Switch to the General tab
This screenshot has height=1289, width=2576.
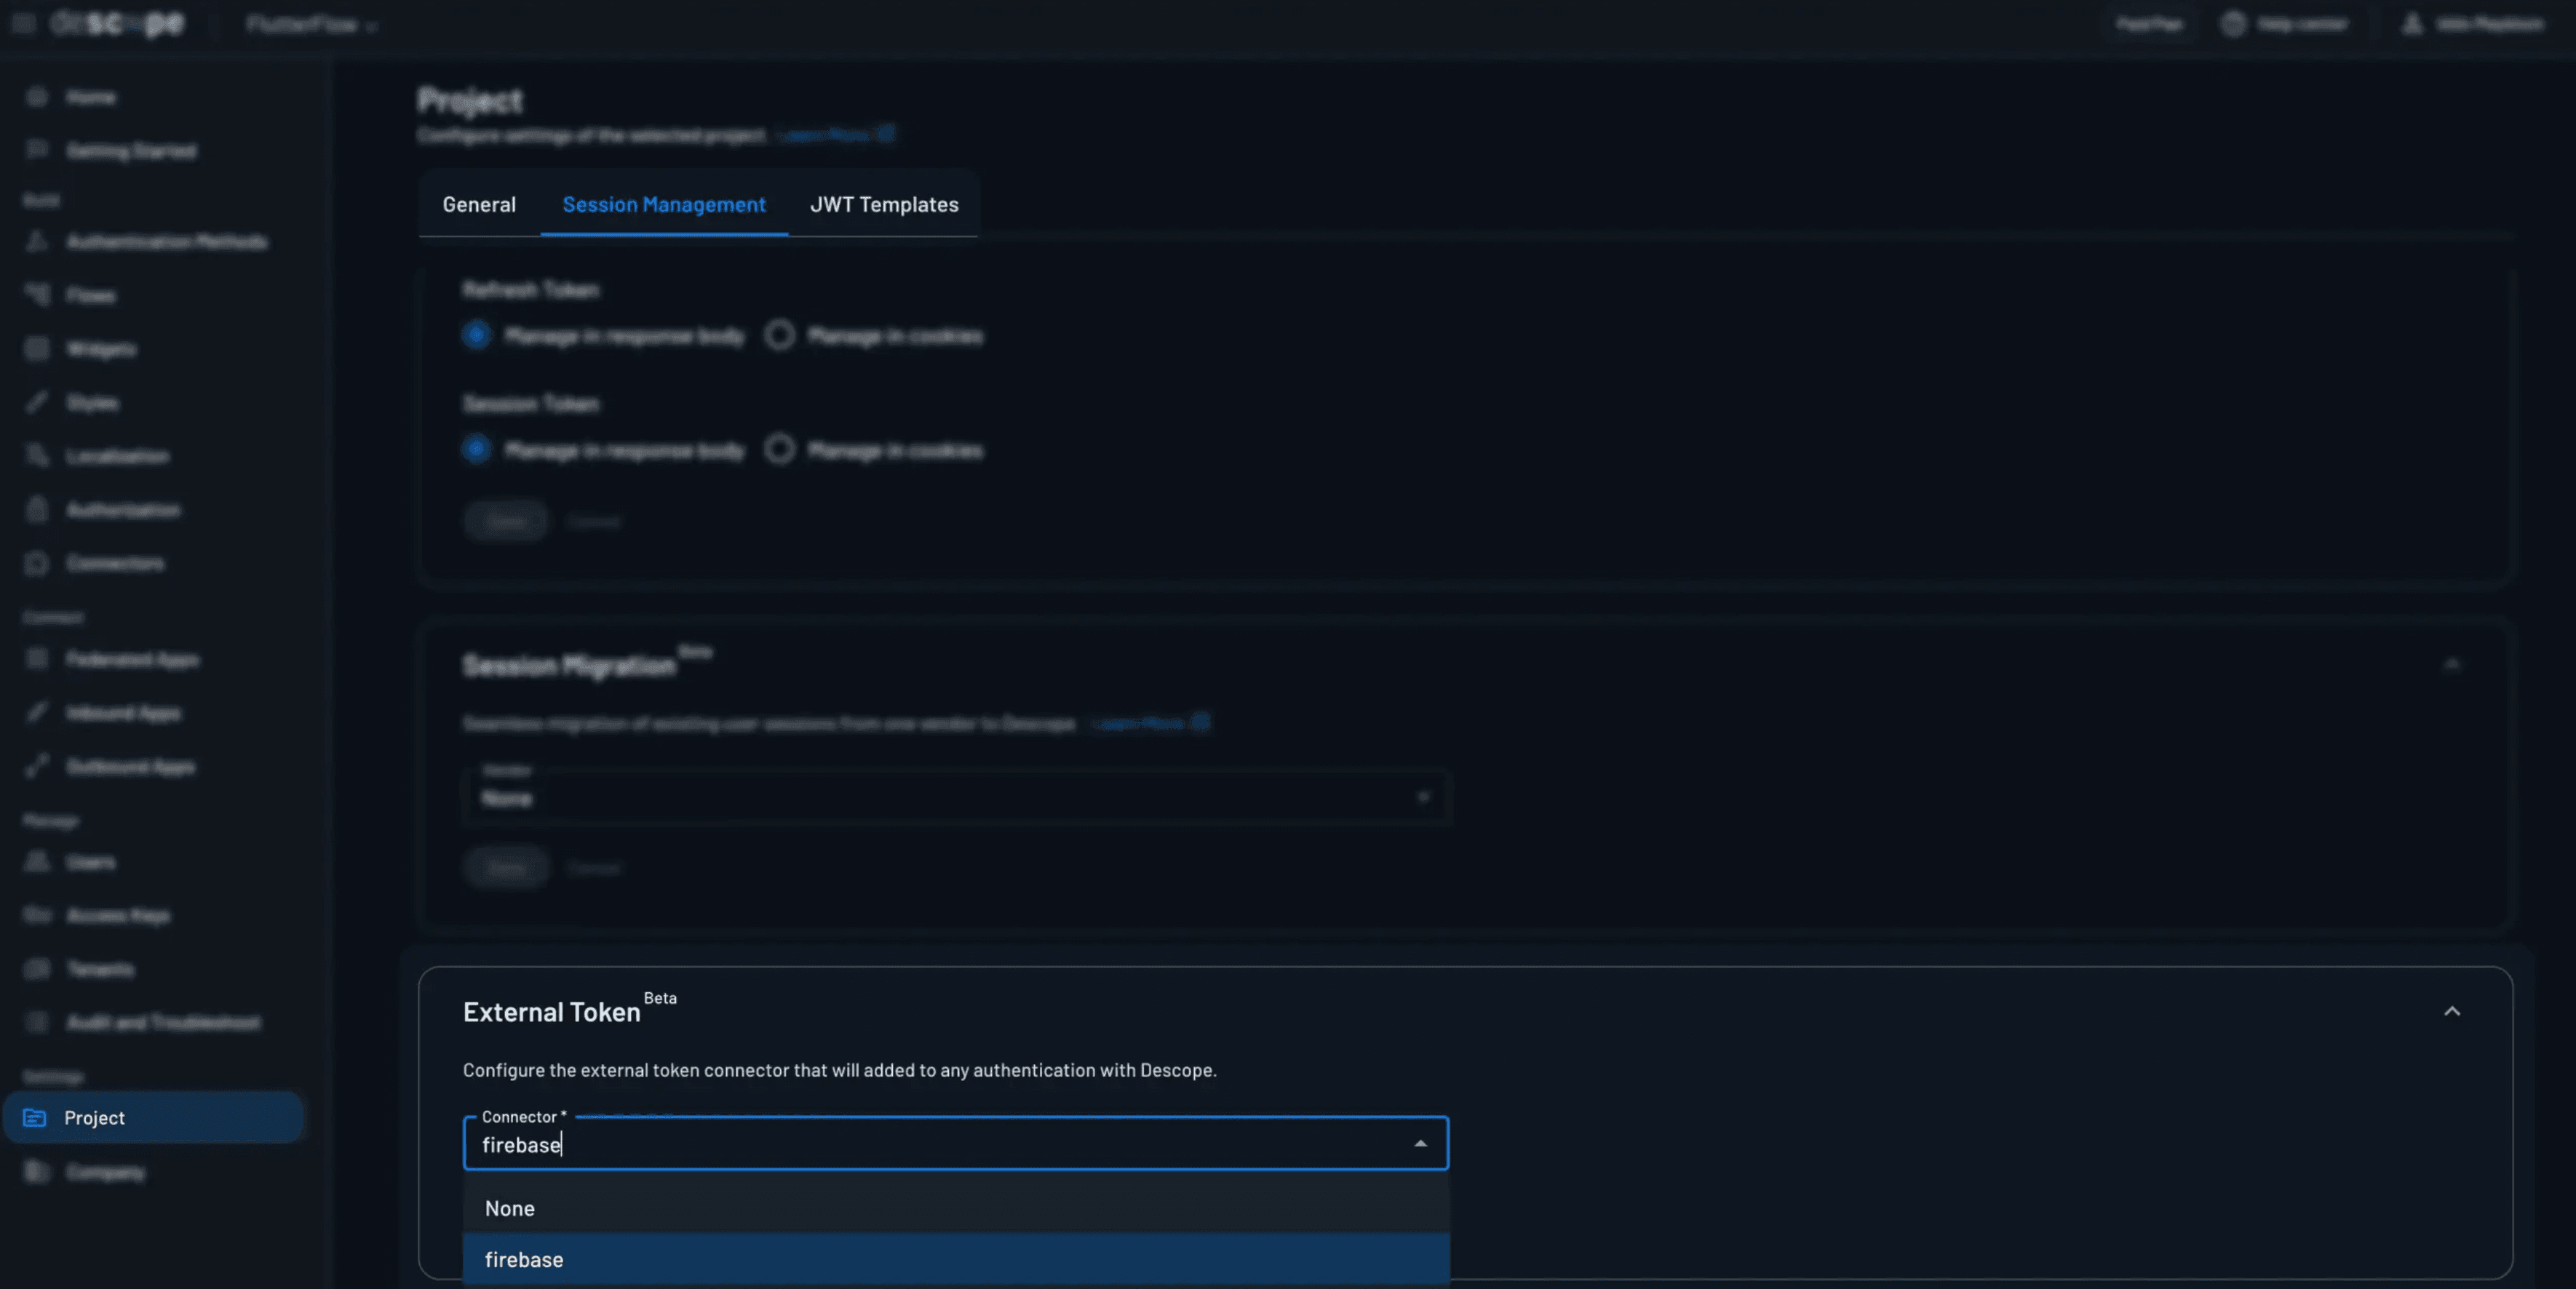[479, 204]
